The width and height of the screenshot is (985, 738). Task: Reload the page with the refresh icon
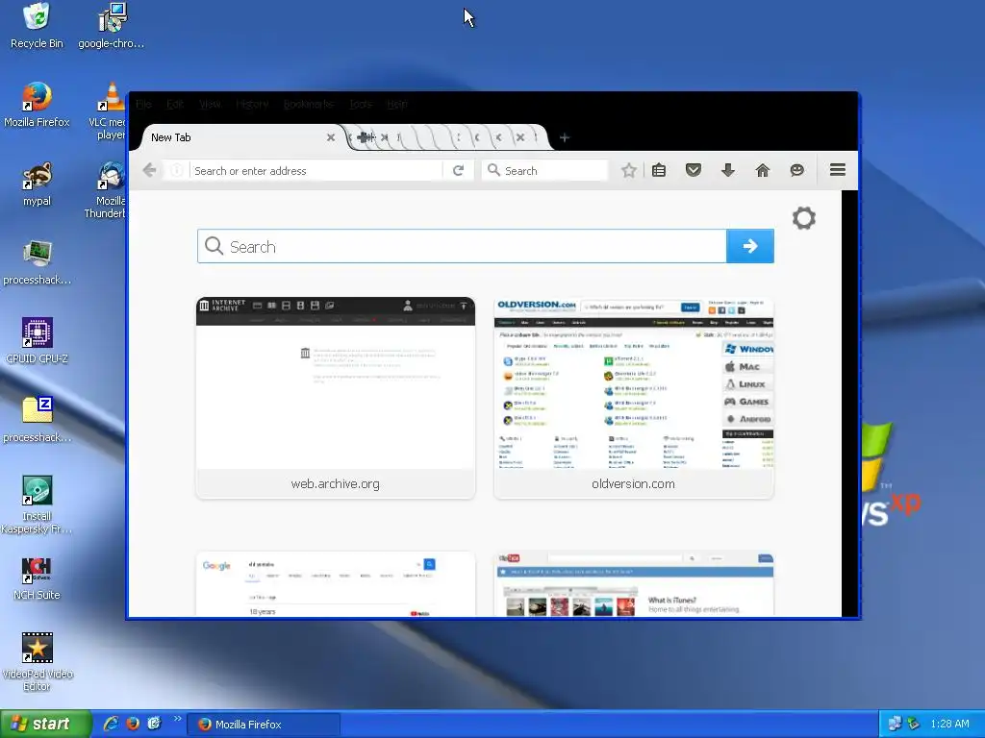tap(458, 170)
